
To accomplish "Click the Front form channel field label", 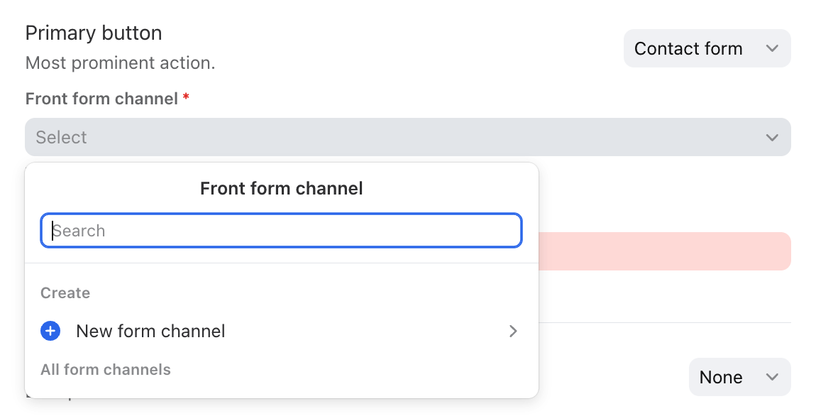I will 101,99.
